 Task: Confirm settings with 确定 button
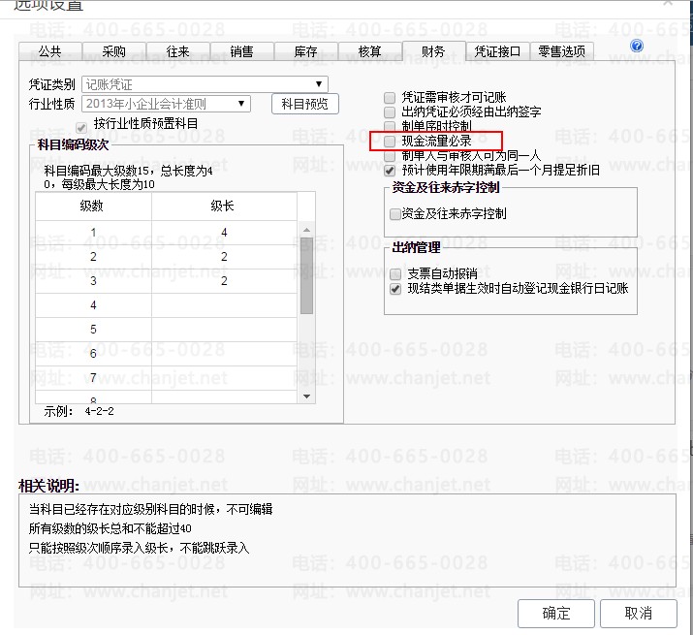pyautogui.click(x=556, y=613)
